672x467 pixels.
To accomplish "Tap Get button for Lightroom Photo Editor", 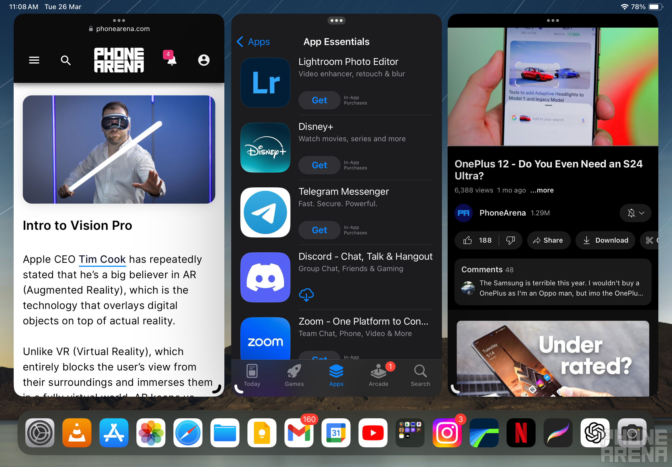I will point(319,100).
